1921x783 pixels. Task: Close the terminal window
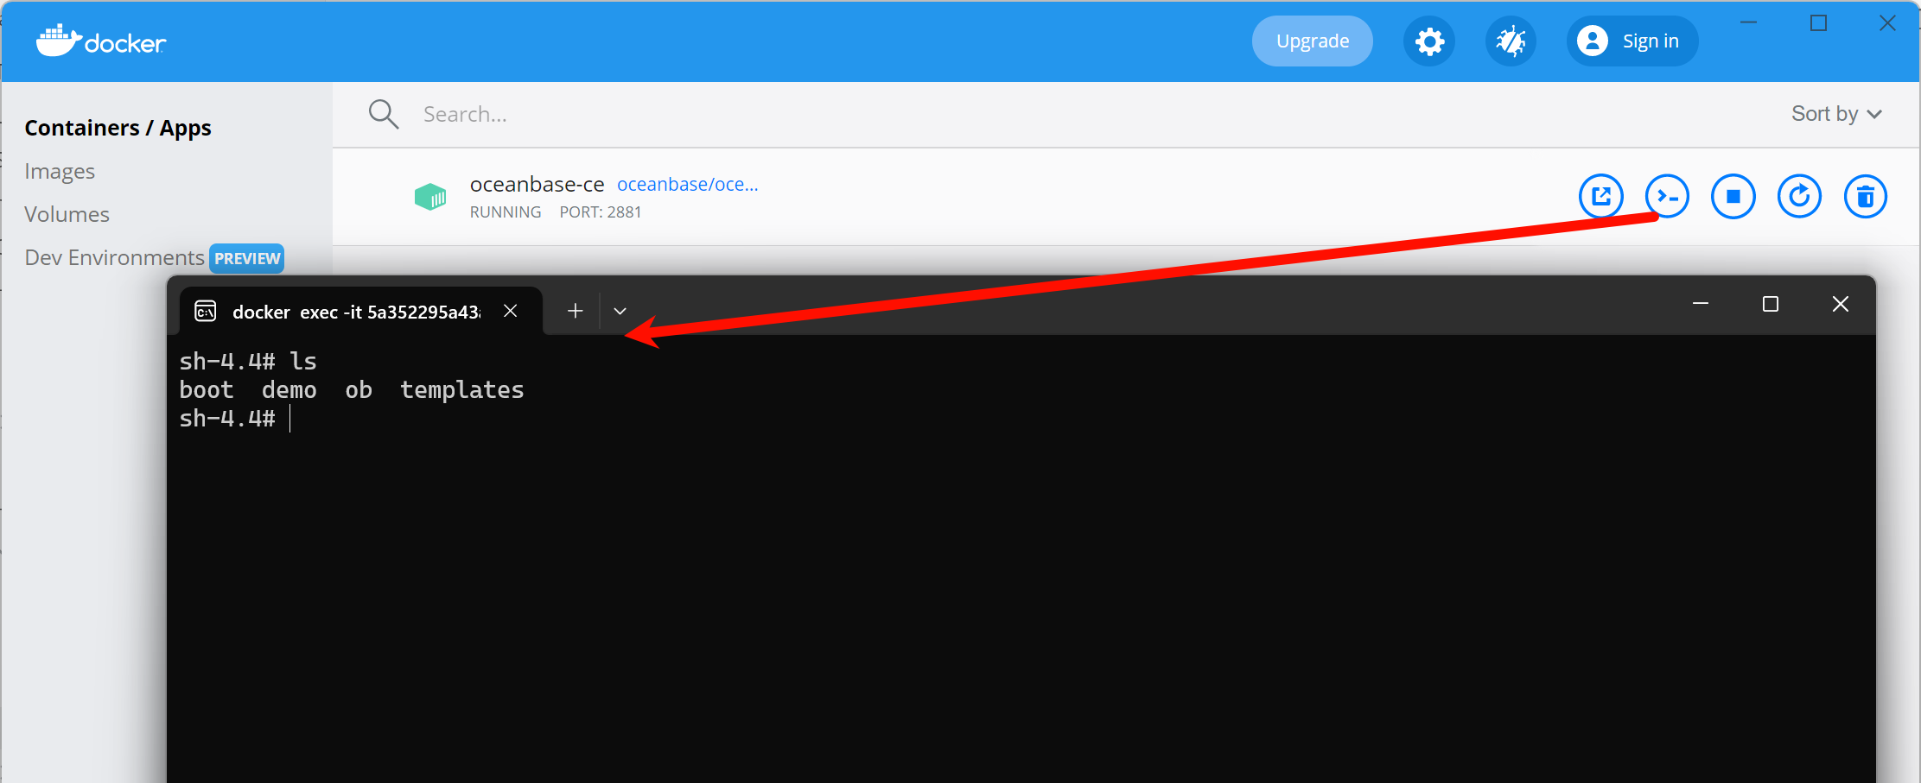1841,304
